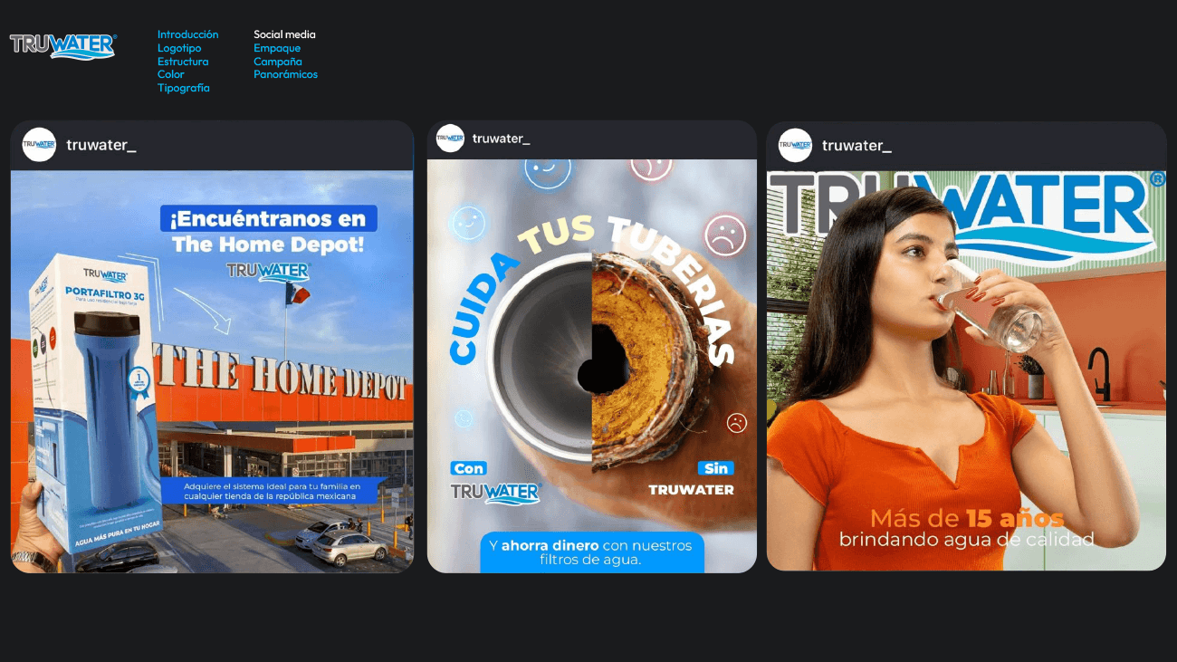This screenshot has height=662, width=1177.
Task: Click the '¡Encuéntranos en' headline banner
Action: point(269,218)
